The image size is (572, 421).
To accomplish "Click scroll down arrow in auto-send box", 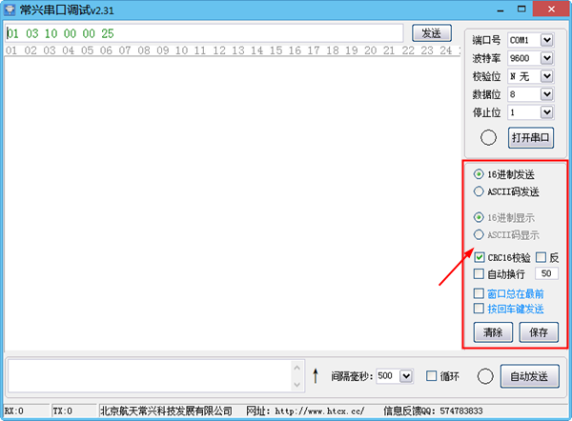I will (x=296, y=385).
